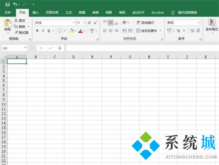
Task: Click the Decrease Indent icon
Action: 125,31
